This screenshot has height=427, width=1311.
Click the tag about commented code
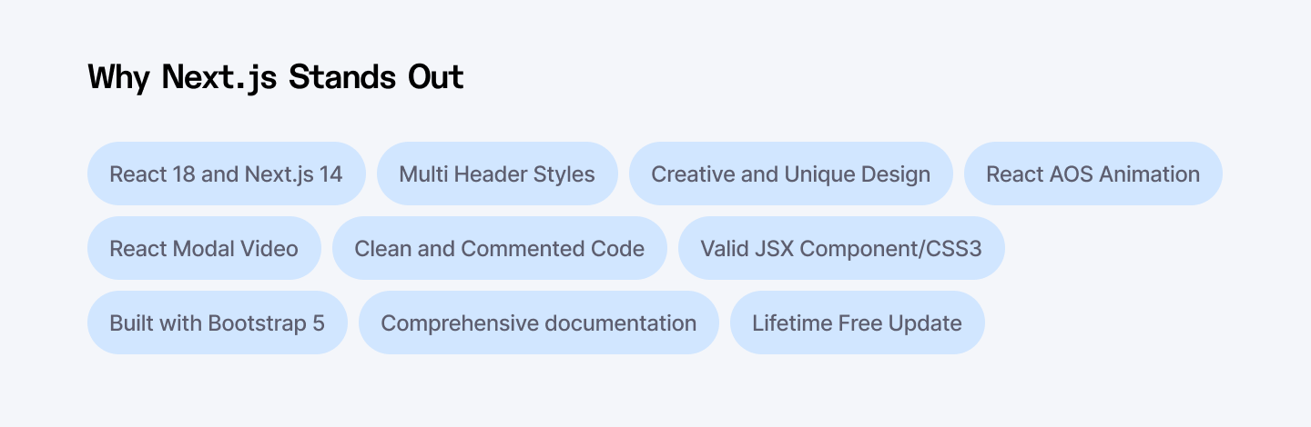499,248
